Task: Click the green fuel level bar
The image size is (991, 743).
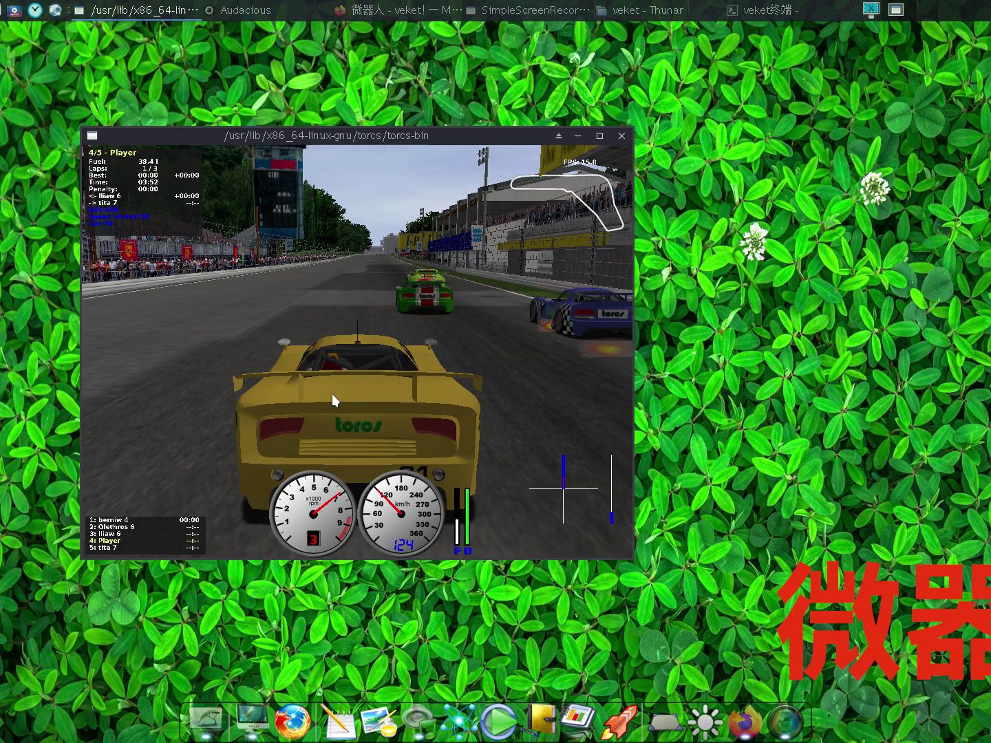Action: pyautogui.click(x=467, y=517)
